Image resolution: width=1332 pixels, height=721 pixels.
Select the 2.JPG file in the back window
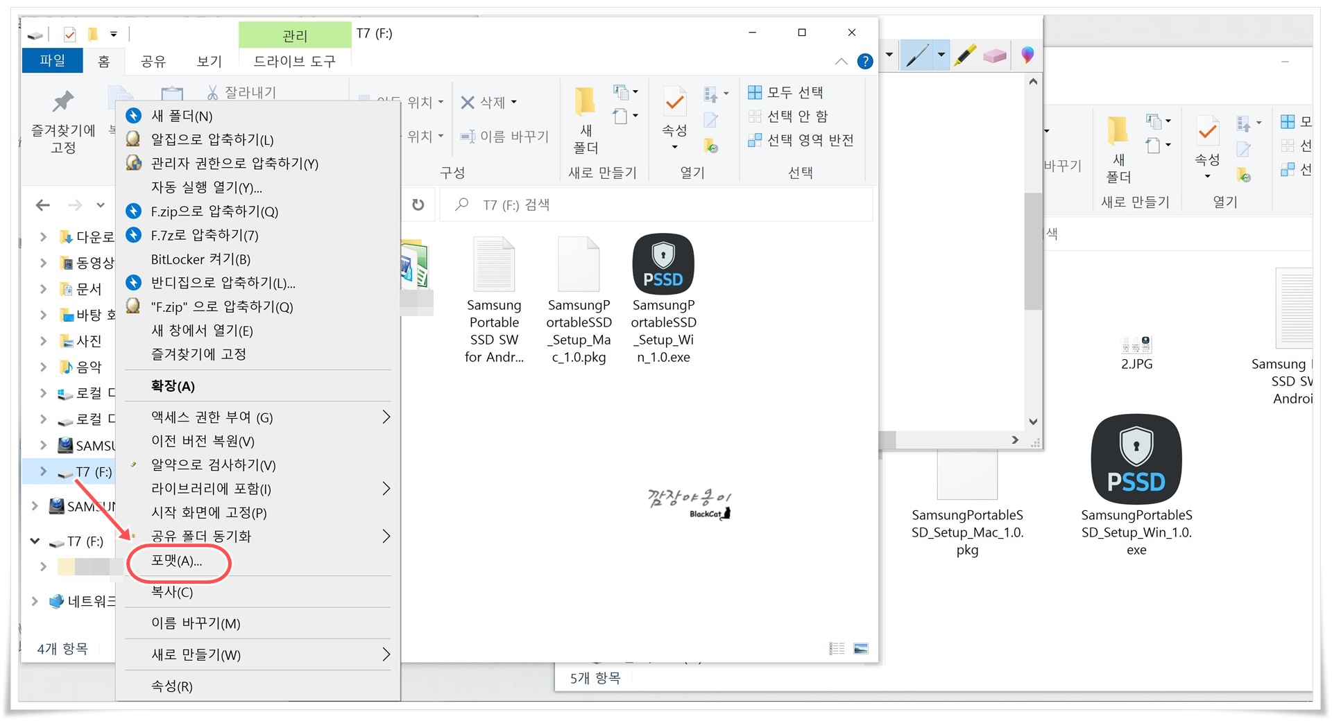point(1136,352)
